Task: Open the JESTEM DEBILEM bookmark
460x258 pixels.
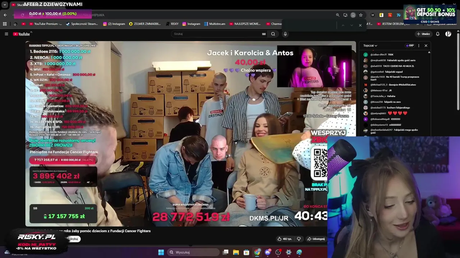Action: [x=393, y=24]
